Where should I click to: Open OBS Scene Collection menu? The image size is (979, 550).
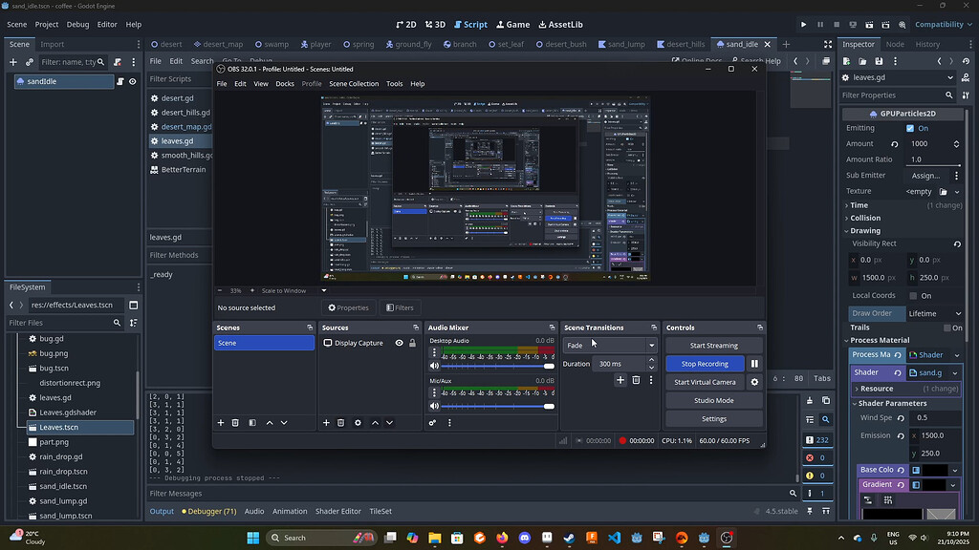[x=354, y=84]
